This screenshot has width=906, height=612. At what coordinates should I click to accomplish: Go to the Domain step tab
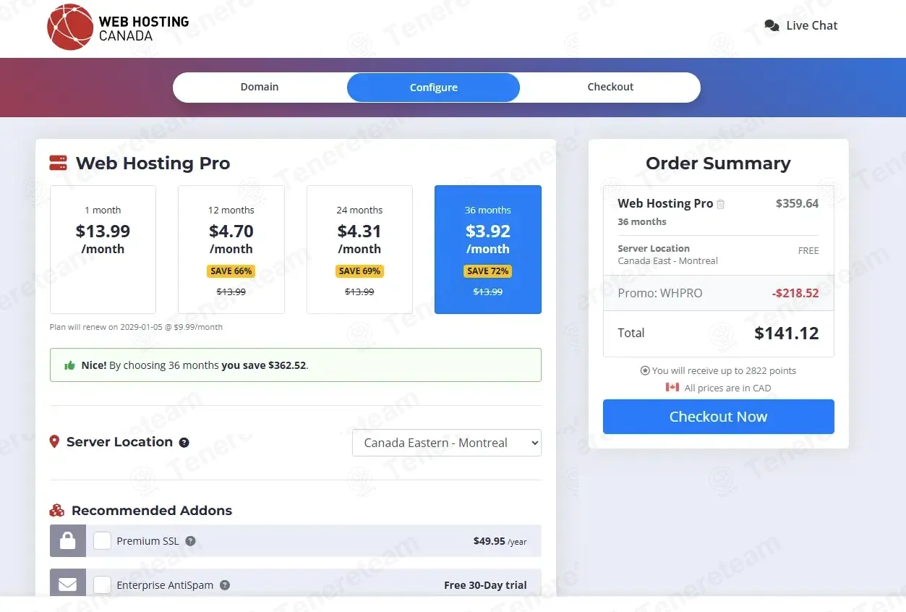pos(260,87)
